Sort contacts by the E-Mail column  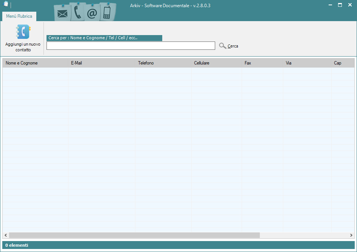[x=77, y=63]
